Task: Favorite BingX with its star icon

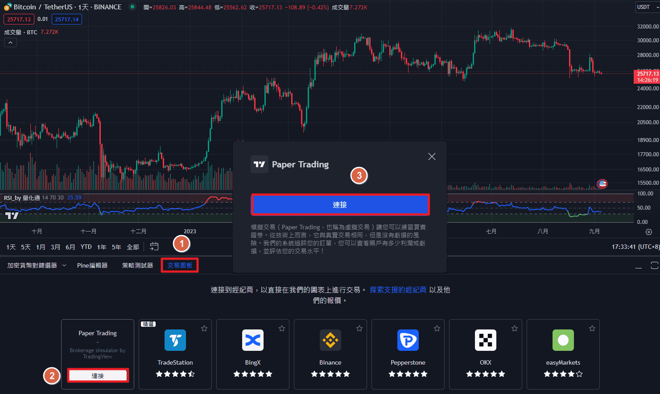Action: coord(282,329)
